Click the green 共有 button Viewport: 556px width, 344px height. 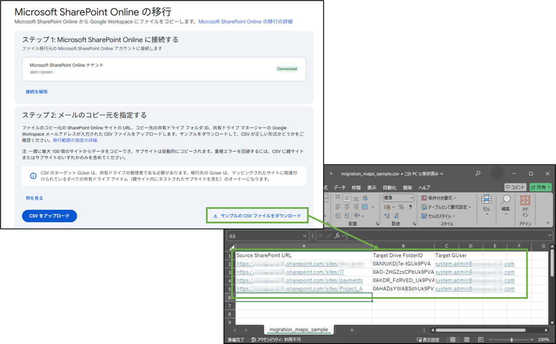click(541, 187)
